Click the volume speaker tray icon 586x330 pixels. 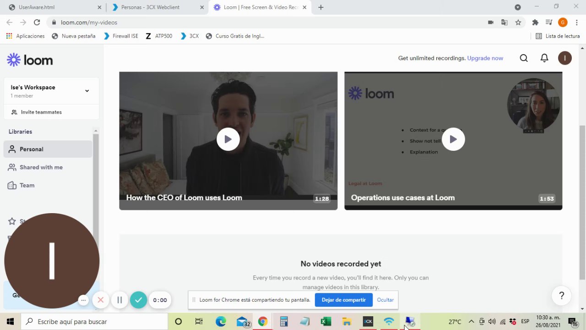492,322
